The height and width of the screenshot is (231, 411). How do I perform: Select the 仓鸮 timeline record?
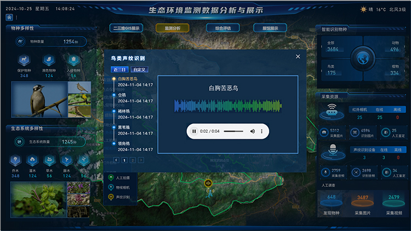(x=133, y=98)
